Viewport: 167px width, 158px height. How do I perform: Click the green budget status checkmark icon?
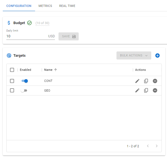[30, 23]
